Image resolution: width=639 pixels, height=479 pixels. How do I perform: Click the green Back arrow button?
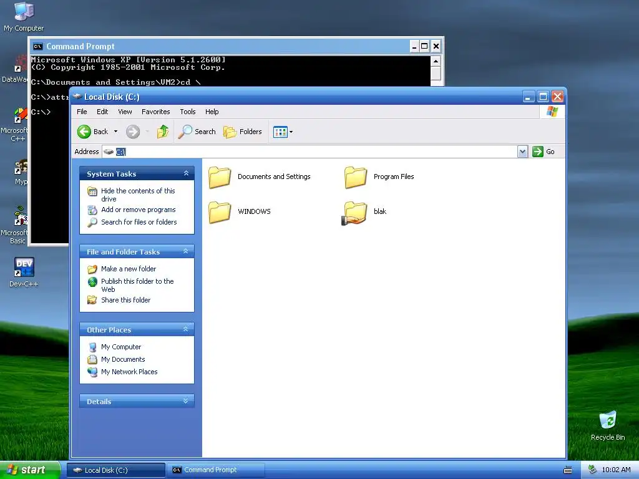click(x=84, y=132)
